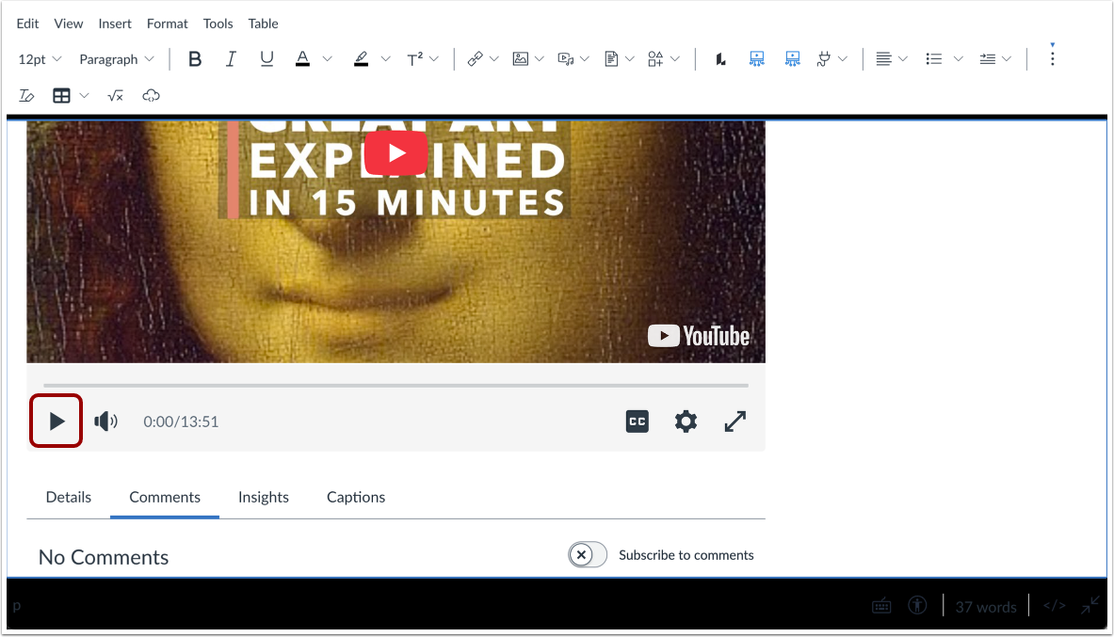The image size is (1114, 637).
Task: Open the equation editor square root icon
Action: (x=115, y=96)
